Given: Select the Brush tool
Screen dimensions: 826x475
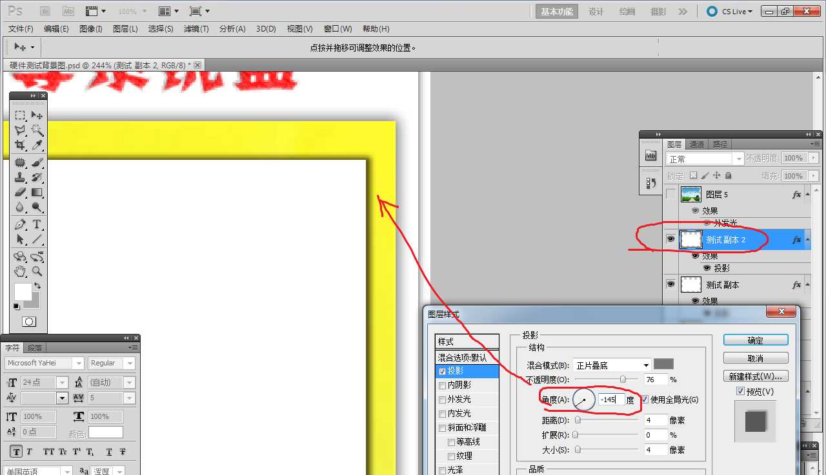Looking at the screenshot, I should pyautogui.click(x=37, y=162).
